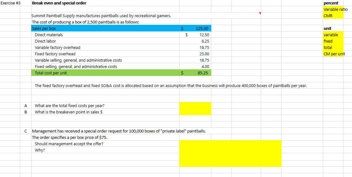This screenshot has width=352, height=177.
Task: Click yellow answer cell for total fixed costs
Action: [x=195, y=106]
